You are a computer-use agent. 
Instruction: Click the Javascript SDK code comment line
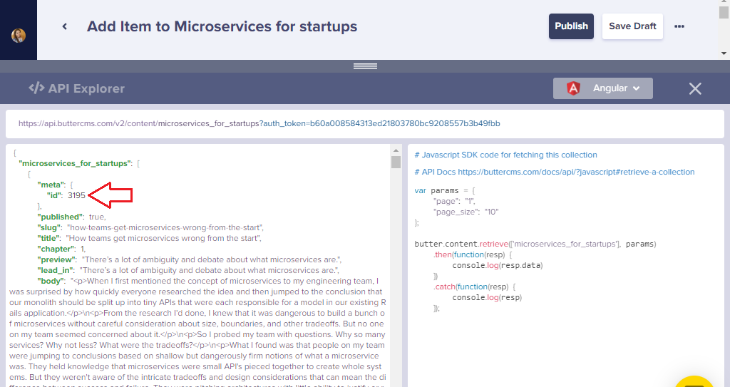click(505, 155)
